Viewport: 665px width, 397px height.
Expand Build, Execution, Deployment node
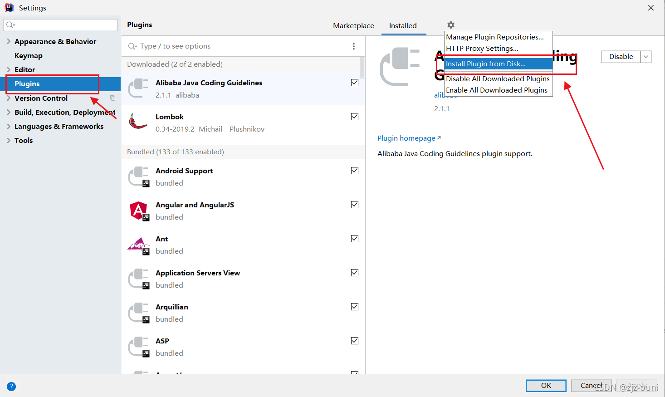tap(9, 112)
